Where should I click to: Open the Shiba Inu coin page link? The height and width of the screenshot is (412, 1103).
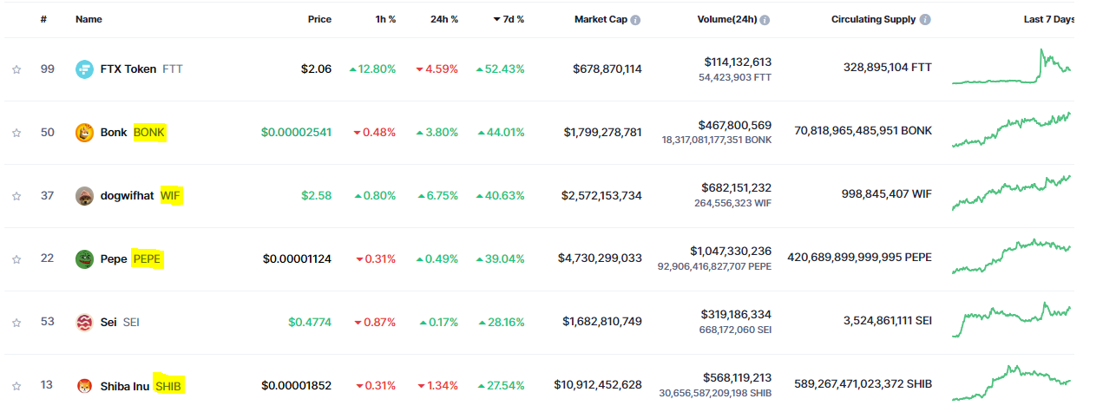click(x=124, y=386)
